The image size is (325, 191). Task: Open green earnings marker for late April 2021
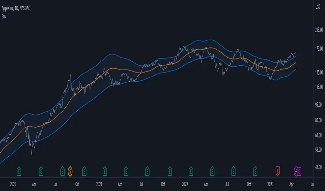pyautogui.click(x=126, y=171)
